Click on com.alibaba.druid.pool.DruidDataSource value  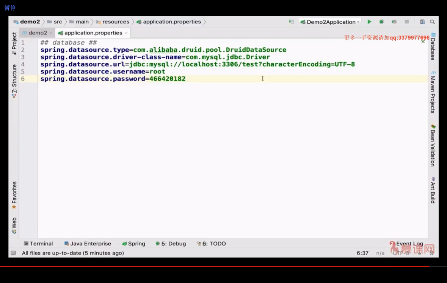click(x=210, y=50)
